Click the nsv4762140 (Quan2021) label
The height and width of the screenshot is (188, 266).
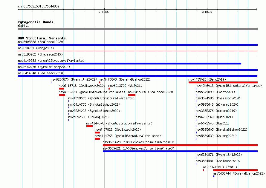coord(214,117)
